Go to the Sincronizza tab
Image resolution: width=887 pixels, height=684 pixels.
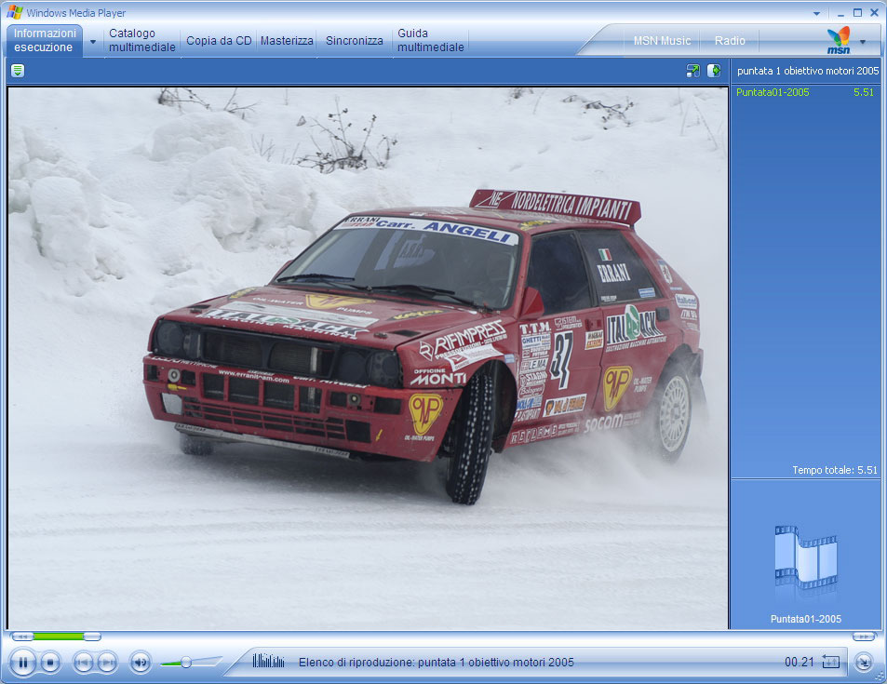pyautogui.click(x=354, y=41)
